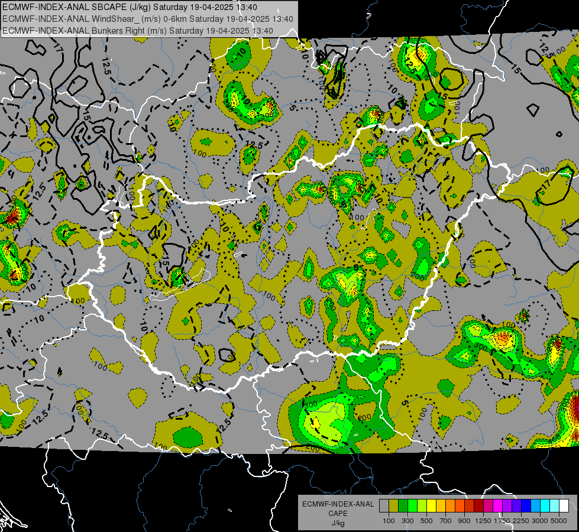Pick the bright magenta legend swatch

498,505
